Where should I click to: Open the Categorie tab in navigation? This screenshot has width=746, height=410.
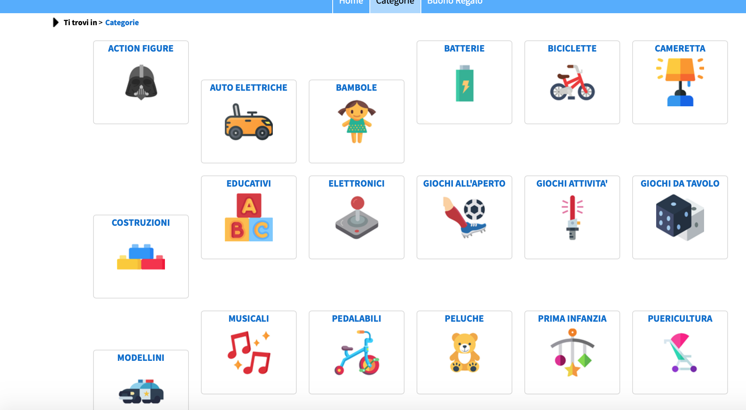395,4
